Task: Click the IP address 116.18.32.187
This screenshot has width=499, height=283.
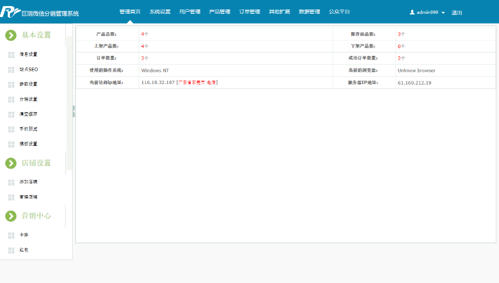Action: (x=158, y=82)
